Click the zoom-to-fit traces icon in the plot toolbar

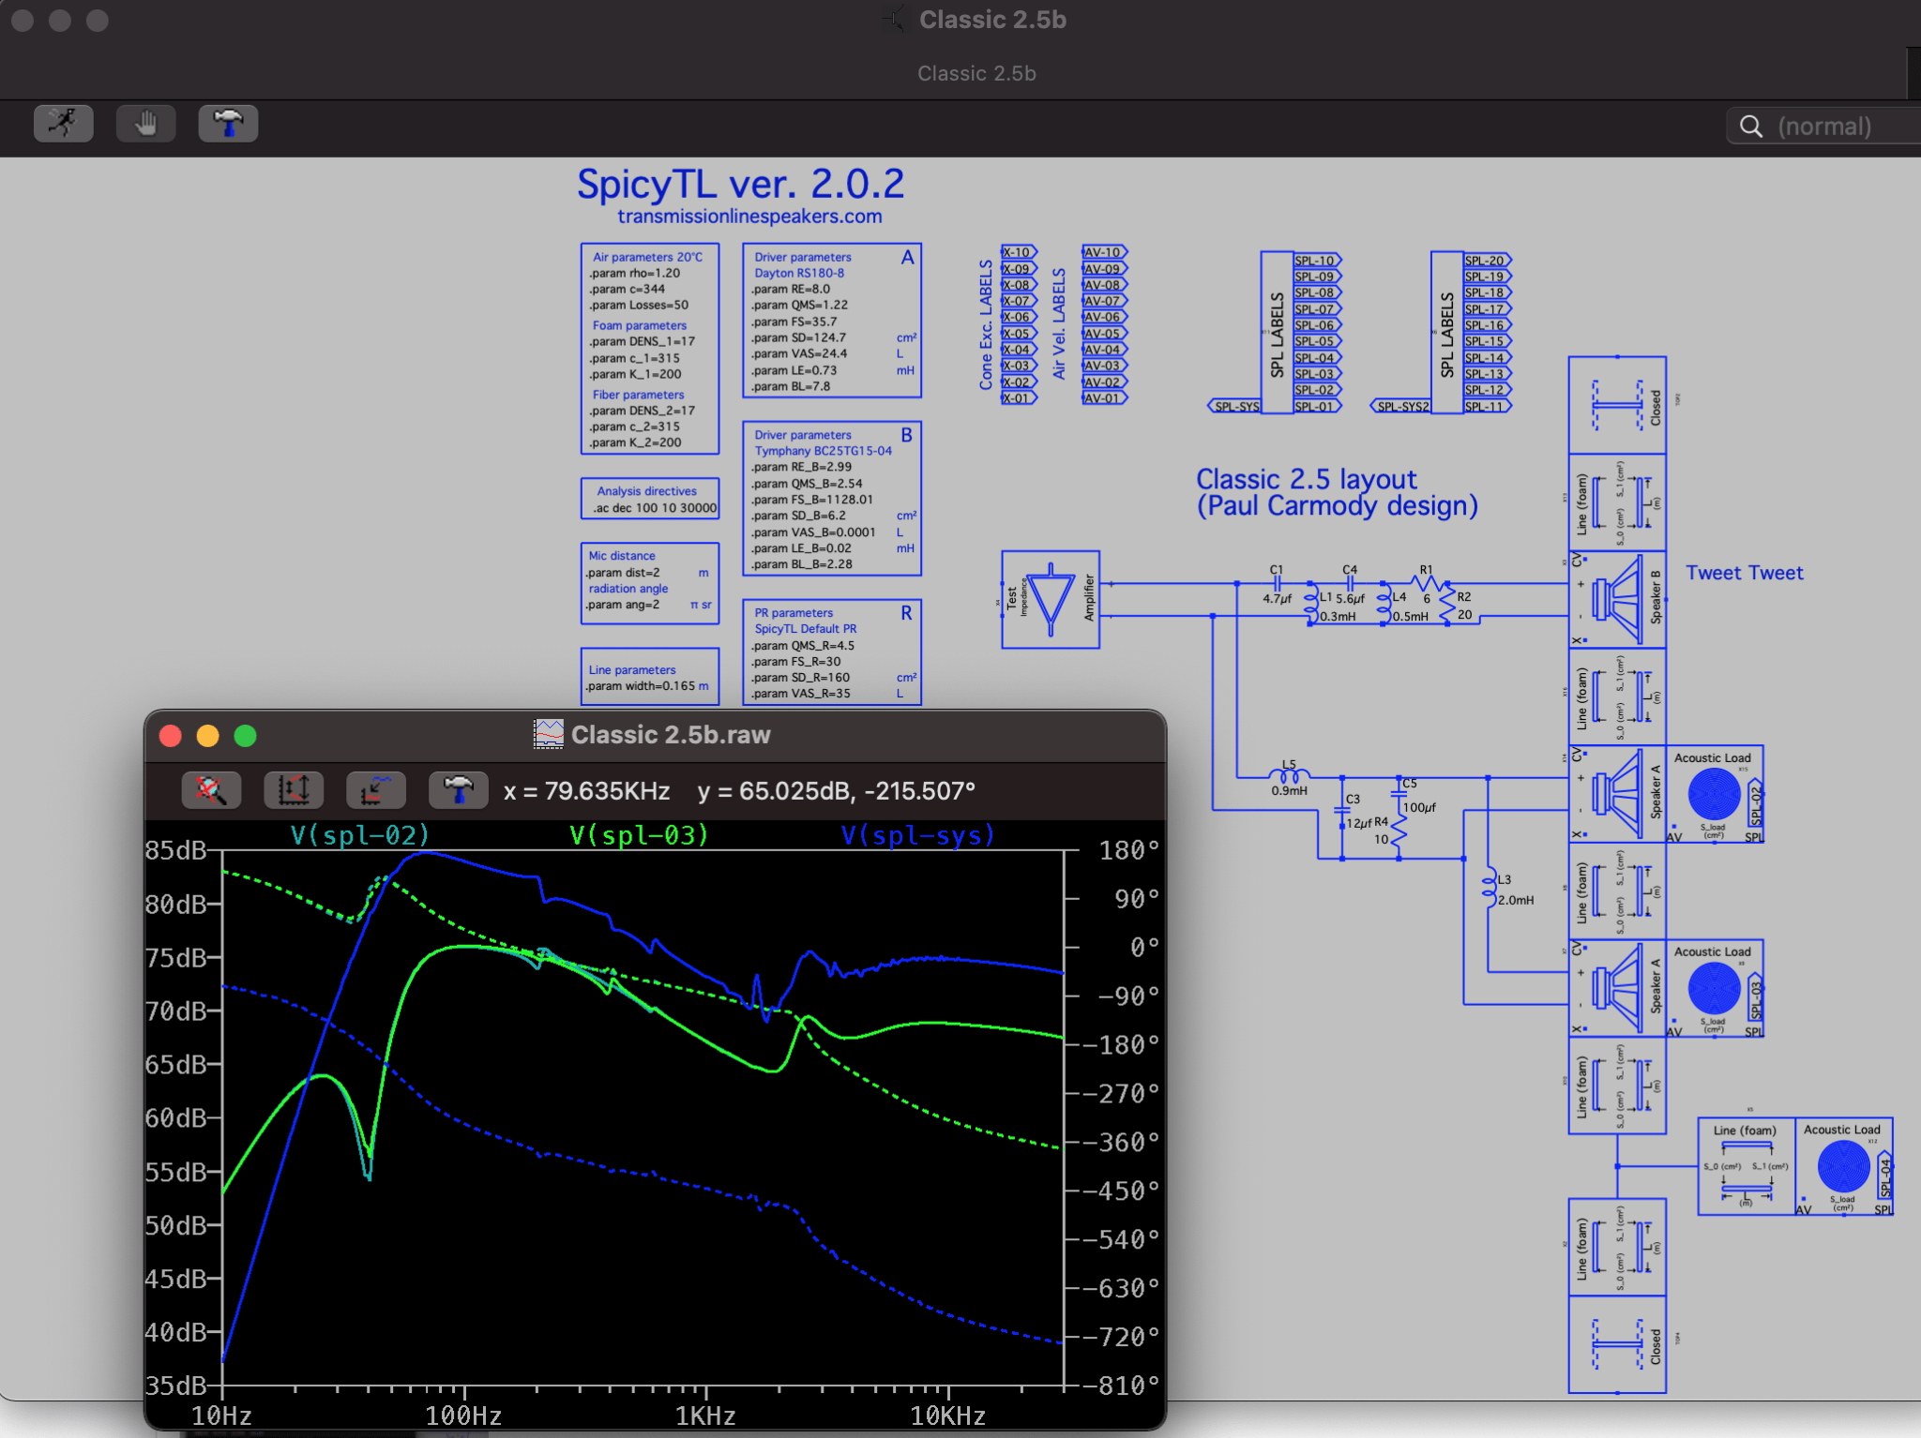(375, 790)
